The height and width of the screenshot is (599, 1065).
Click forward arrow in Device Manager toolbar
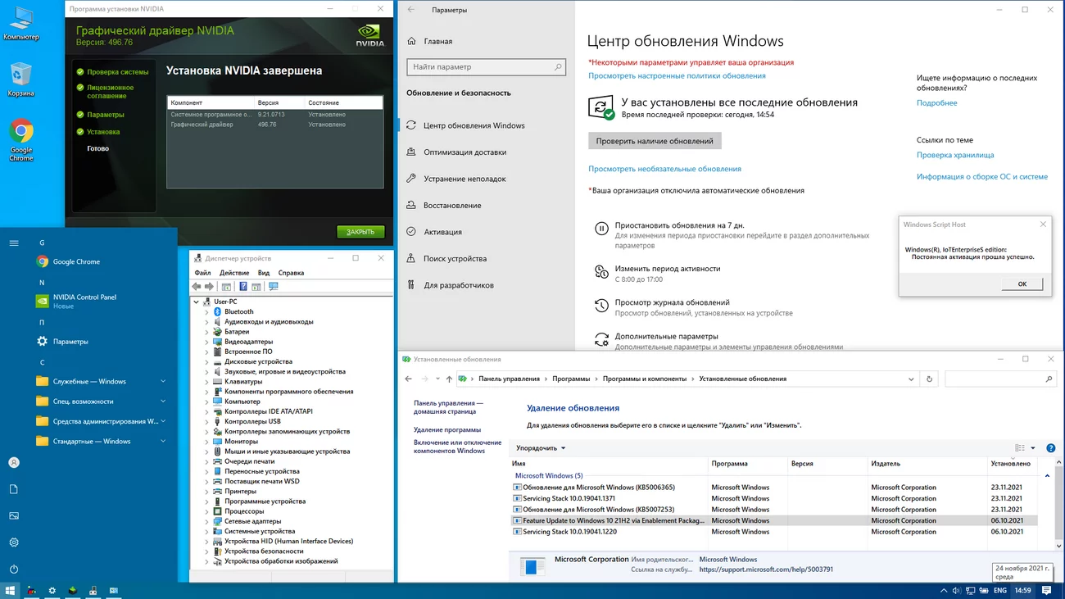point(210,287)
